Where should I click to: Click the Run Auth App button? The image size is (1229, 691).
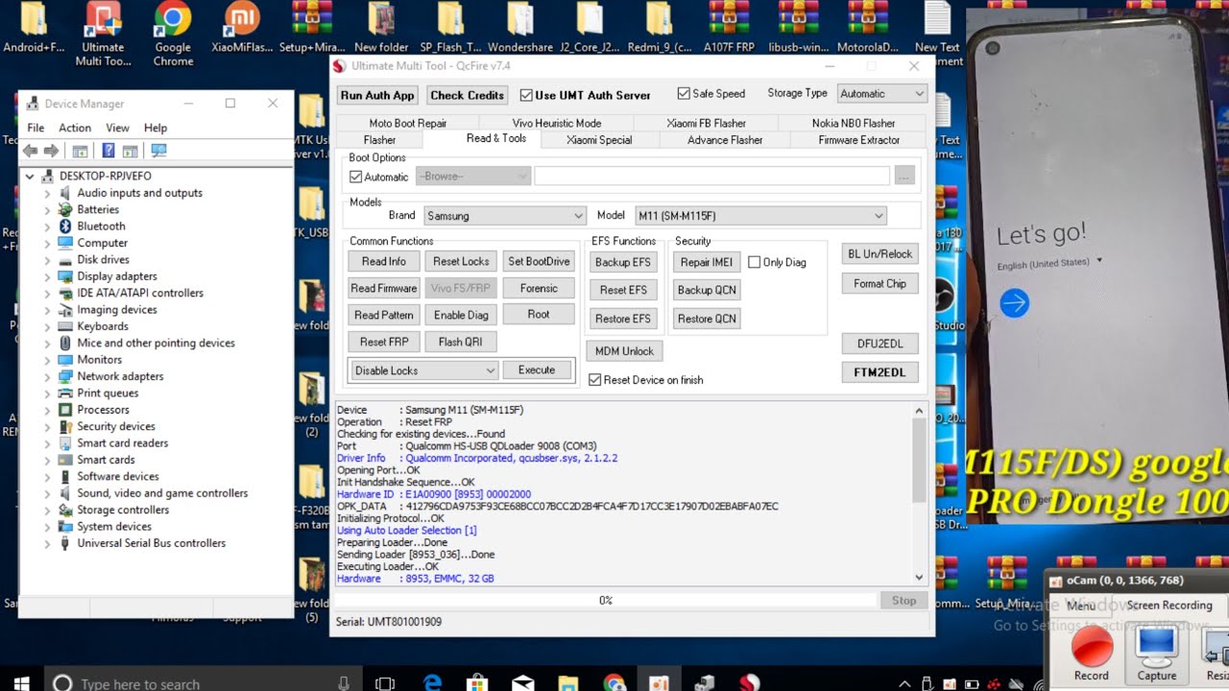click(x=377, y=95)
